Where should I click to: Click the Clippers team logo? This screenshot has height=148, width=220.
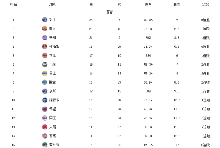point(45,38)
